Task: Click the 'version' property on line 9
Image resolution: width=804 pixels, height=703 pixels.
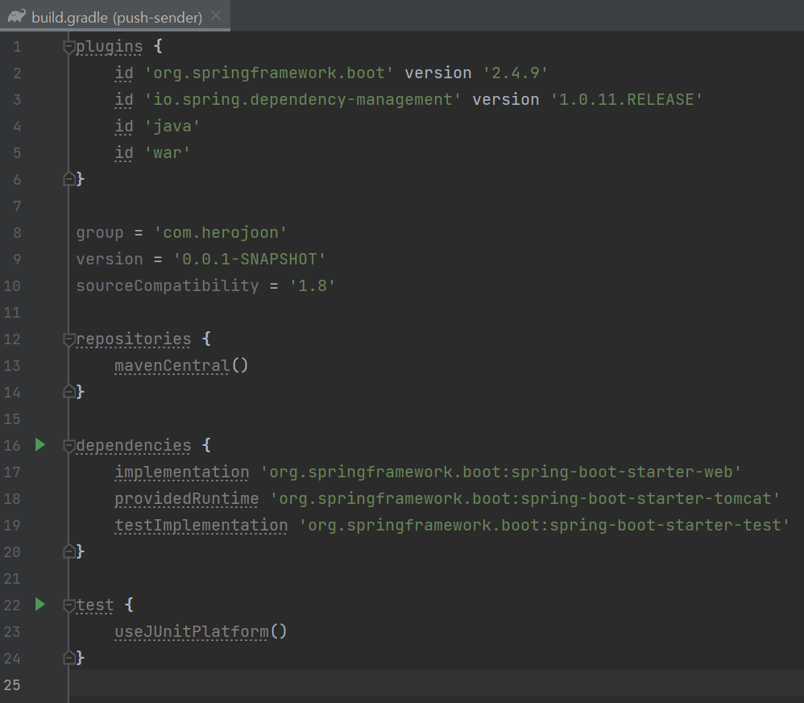Action: [110, 259]
